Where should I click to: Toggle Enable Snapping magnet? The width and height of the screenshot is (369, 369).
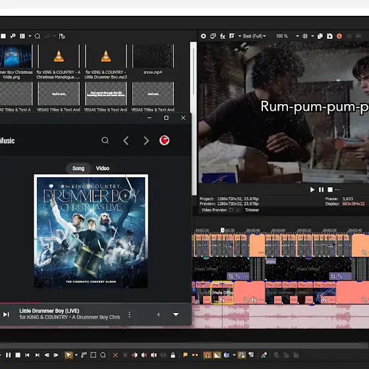[x=208, y=355]
